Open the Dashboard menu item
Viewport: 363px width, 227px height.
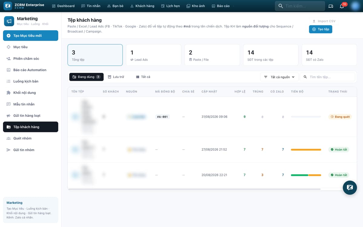pos(63,6)
